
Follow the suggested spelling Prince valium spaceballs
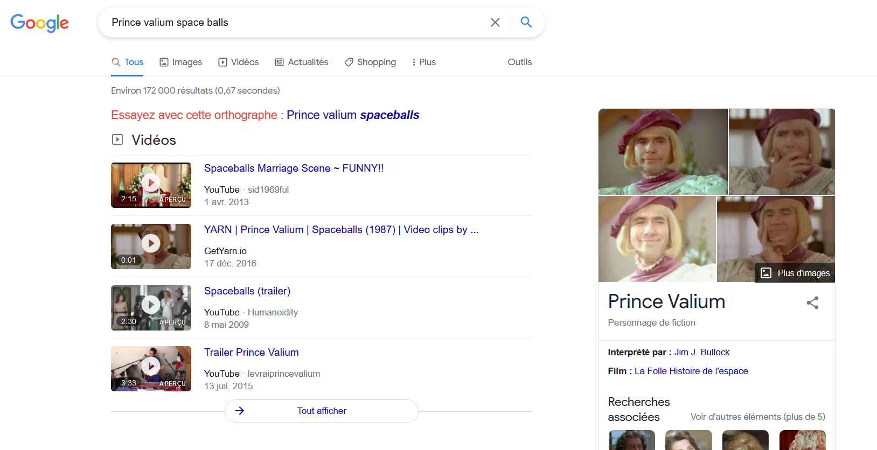point(353,115)
